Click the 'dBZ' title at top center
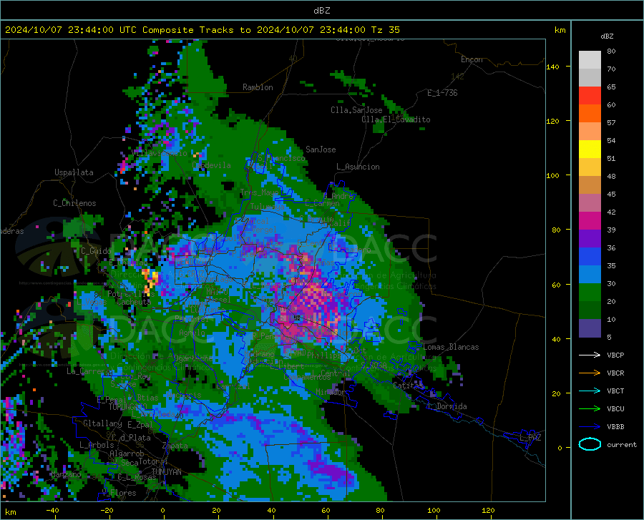644x520 pixels. coord(321,10)
